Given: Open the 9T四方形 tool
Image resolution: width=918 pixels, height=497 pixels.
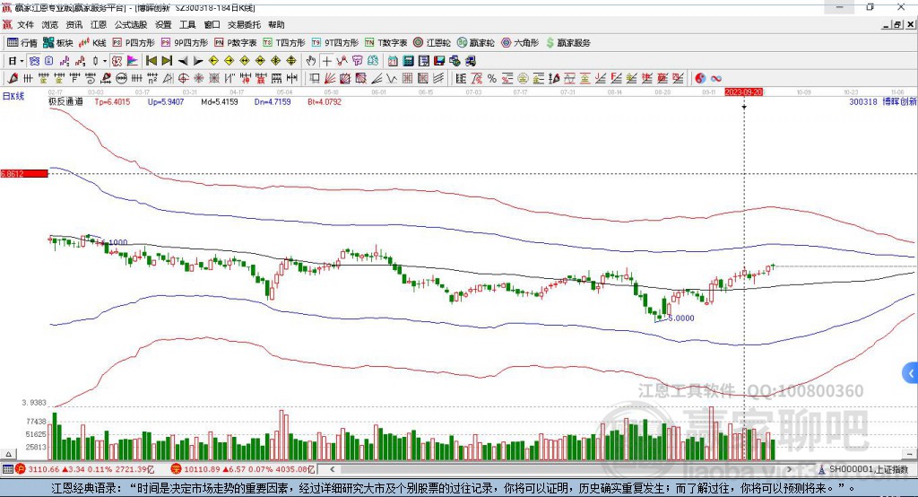Looking at the screenshot, I should tap(335, 43).
